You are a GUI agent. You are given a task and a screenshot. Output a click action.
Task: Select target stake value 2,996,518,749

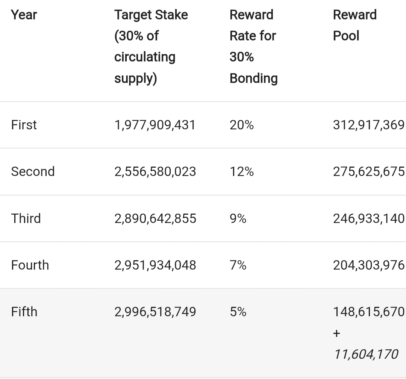point(155,312)
